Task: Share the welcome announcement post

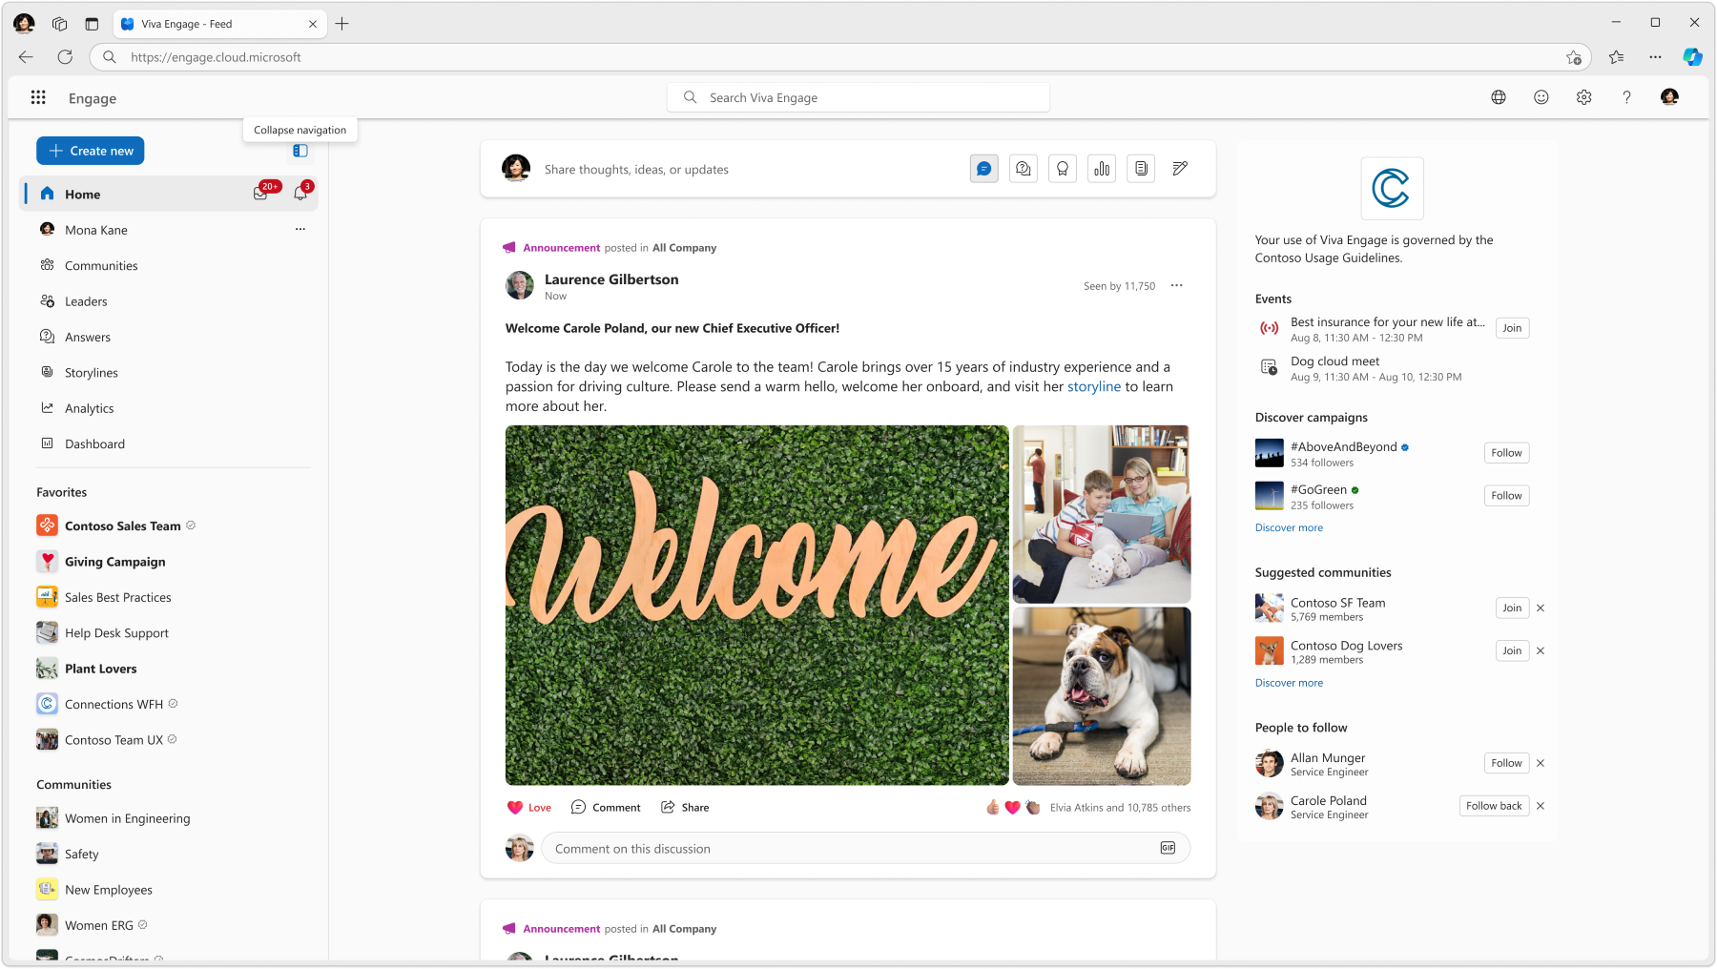Action: [x=685, y=808]
